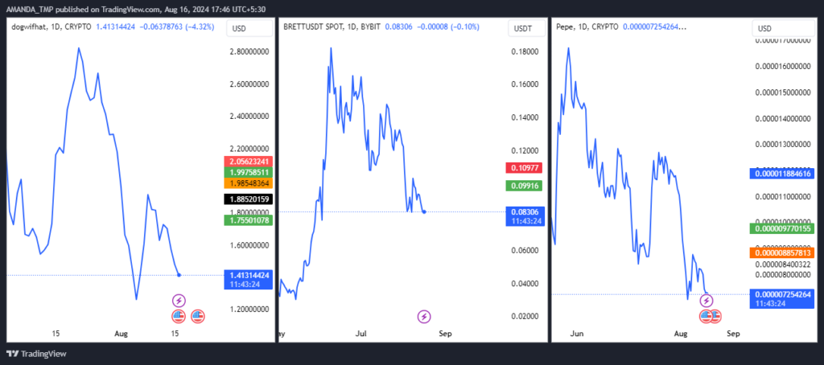Viewport: 824px width, 365px height.
Task: Click the lightning event icon on BRETTUSDT chart
Action: (424, 316)
